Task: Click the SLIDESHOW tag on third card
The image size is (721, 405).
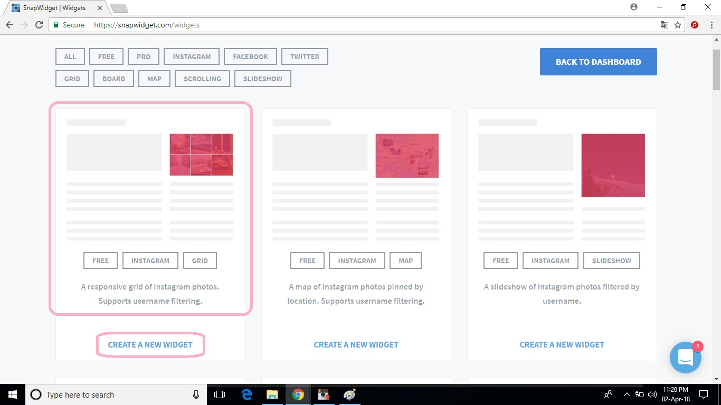Action: (x=612, y=261)
